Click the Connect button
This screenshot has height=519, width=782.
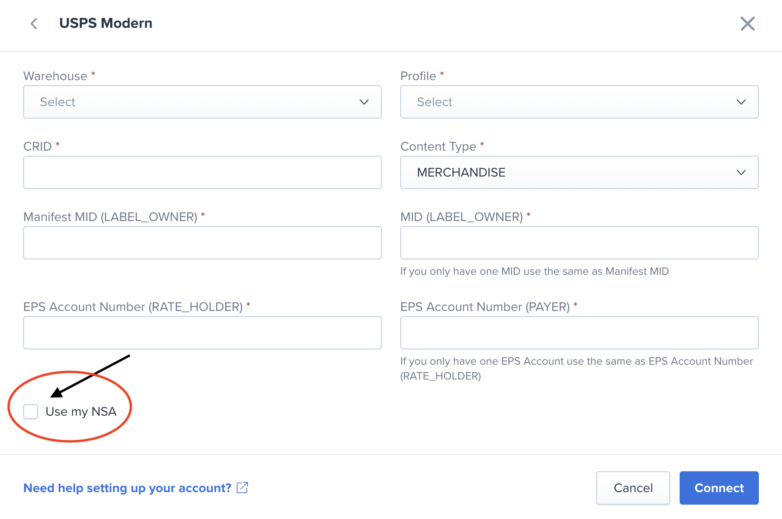[719, 488]
